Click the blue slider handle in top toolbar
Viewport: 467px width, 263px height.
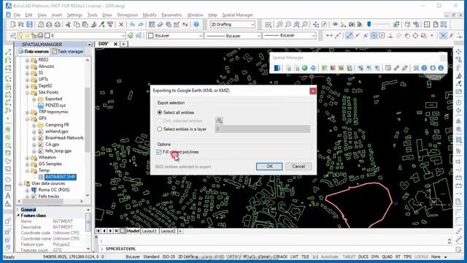point(369,24)
